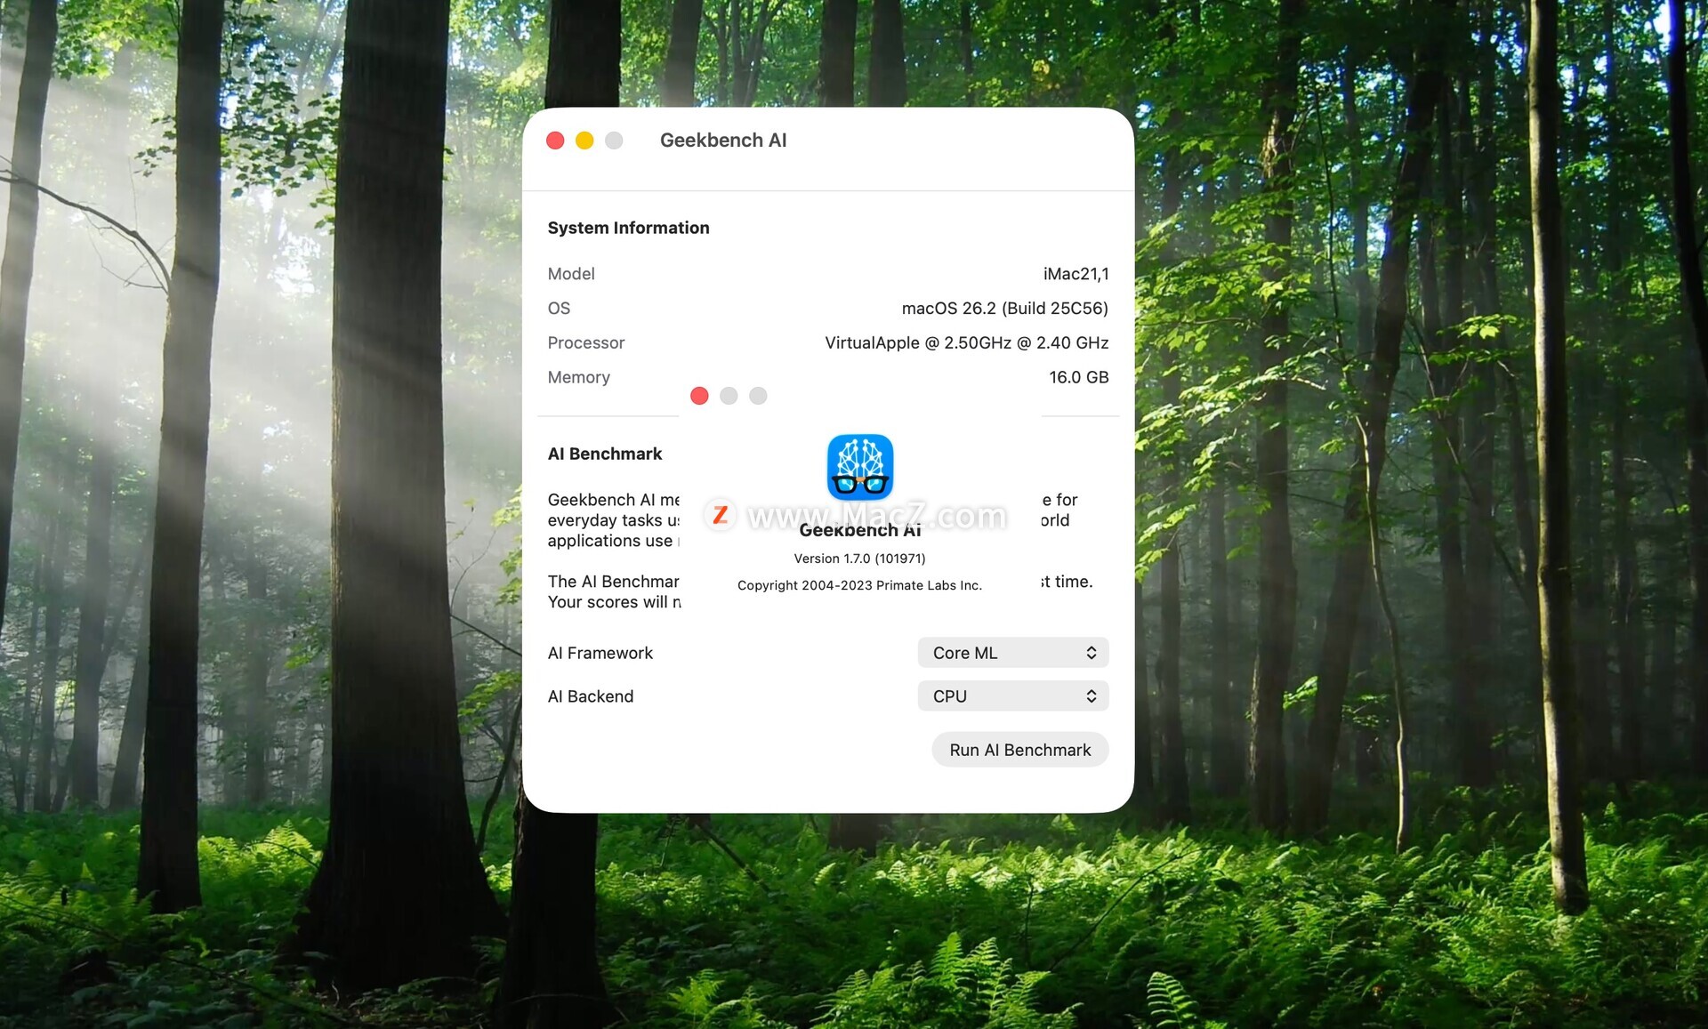Run the AI Benchmark
This screenshot has height=1029, width=1708.
(x=1019, y=750)
